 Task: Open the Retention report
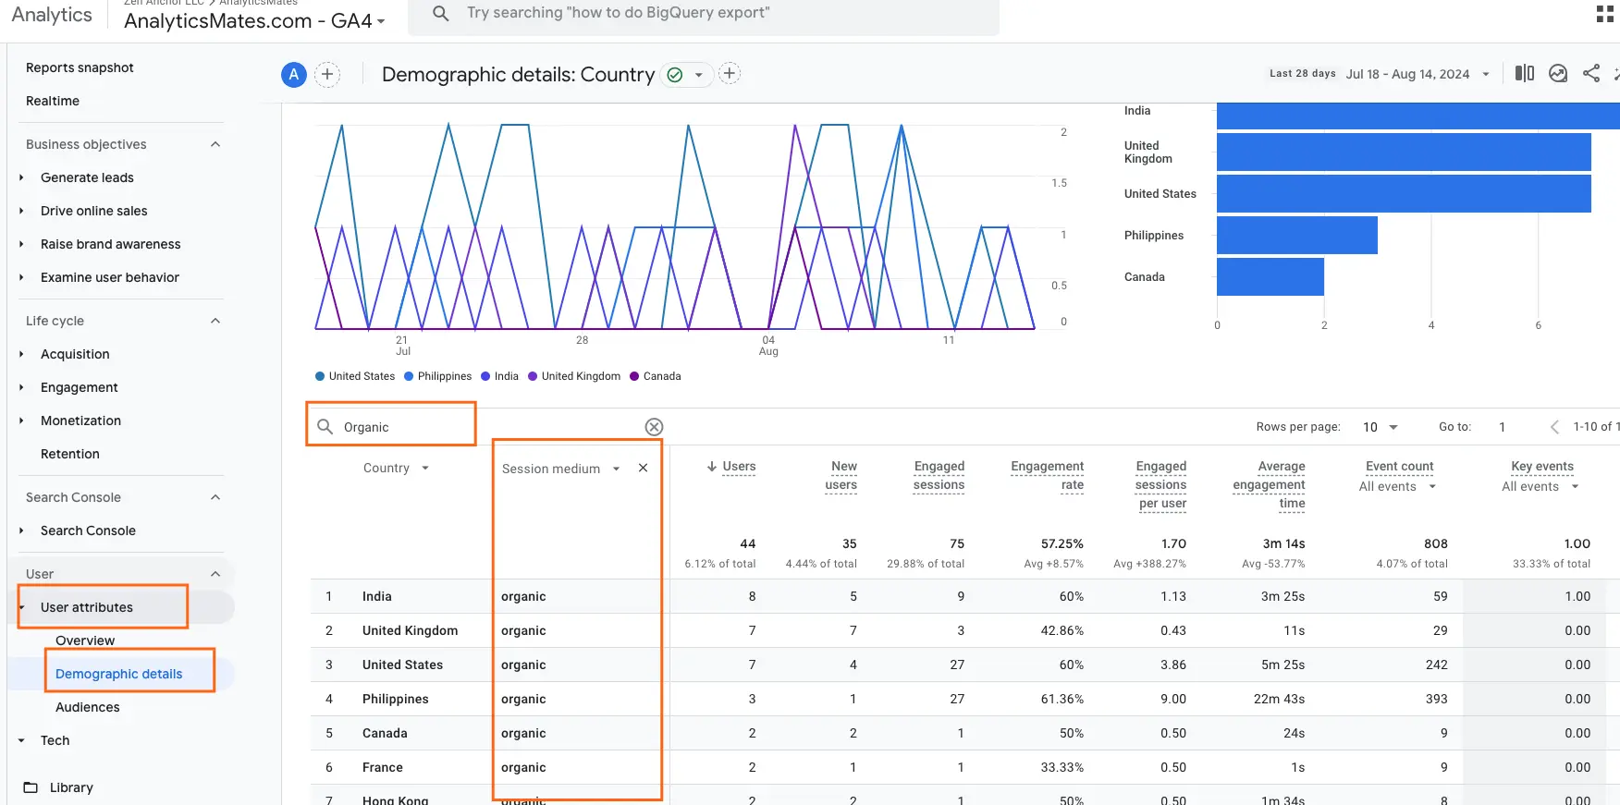coord(70,454)
